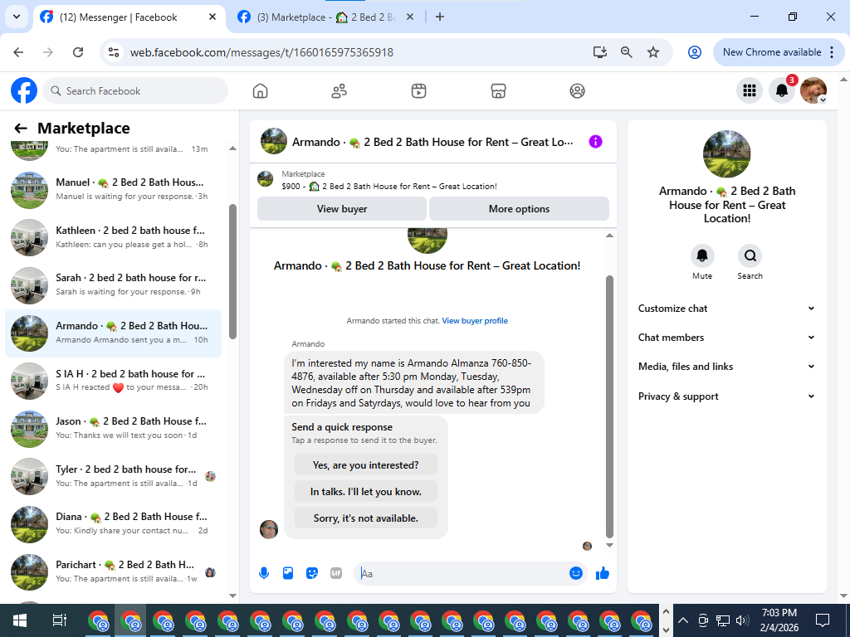The image size is (850, 637).
Task: Open the Facebook menu grid icon
Action: [x=750, y=90]
